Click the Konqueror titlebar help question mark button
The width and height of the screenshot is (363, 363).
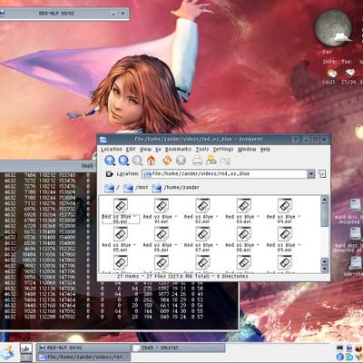point(295,140)
